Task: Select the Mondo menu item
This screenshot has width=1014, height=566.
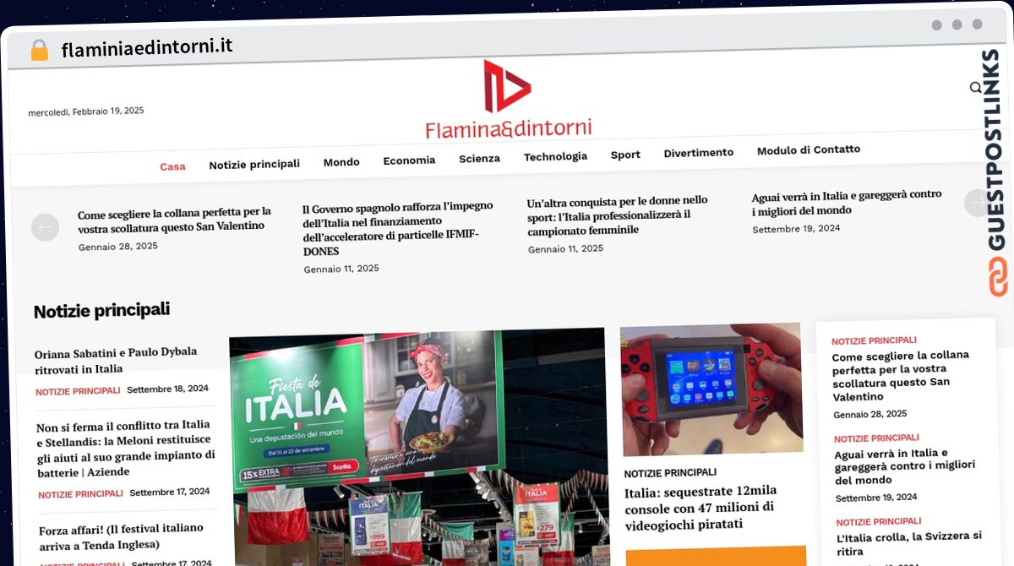Action: 341,161
